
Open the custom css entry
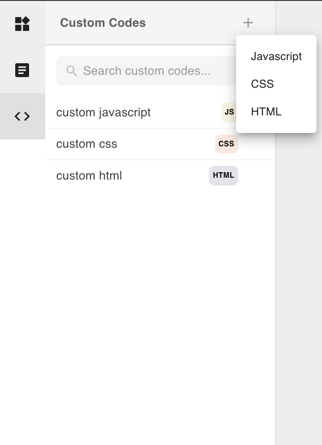tap(87, 144)
